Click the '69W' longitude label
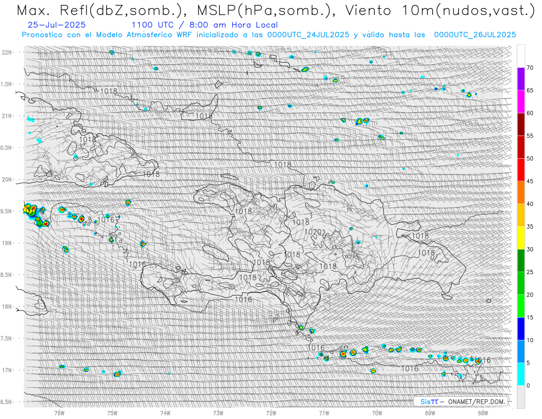 click(x=430, y=413)
